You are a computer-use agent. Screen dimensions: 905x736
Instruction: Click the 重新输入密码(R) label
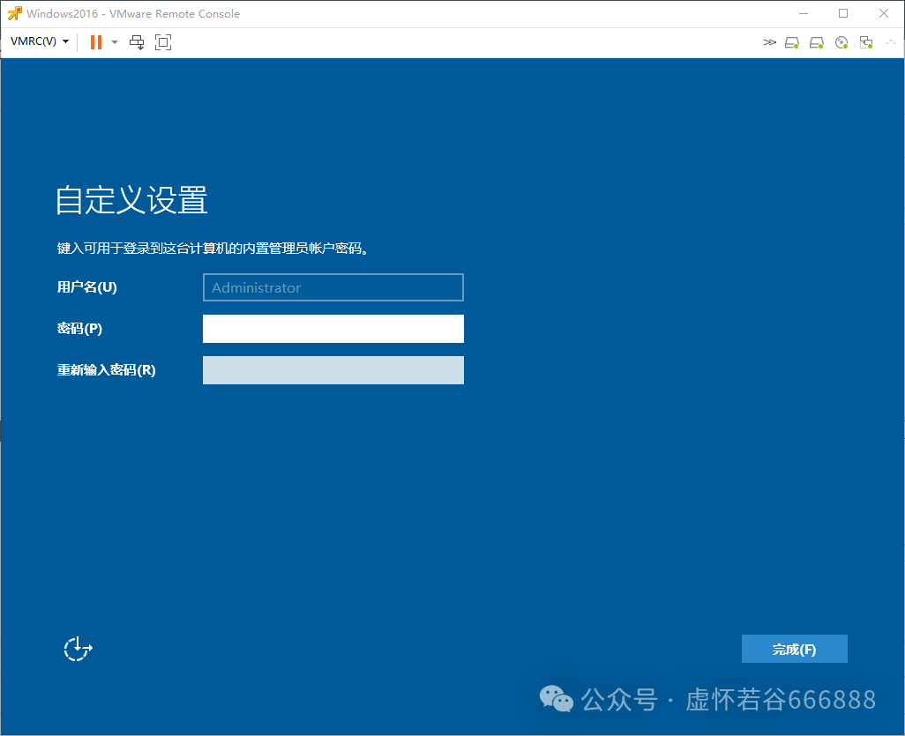pyautogui.click(x=106, y=370)
